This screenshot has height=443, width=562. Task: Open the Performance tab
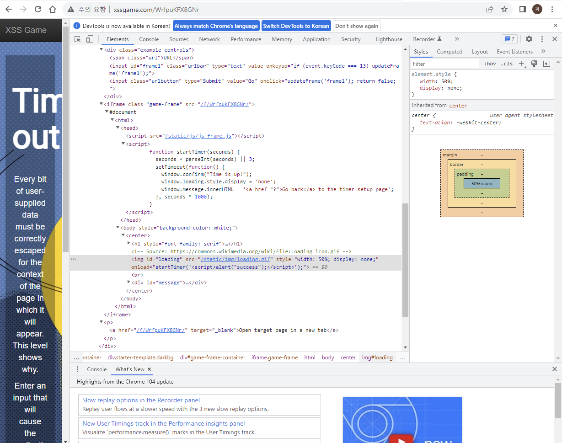pos(246,39)
